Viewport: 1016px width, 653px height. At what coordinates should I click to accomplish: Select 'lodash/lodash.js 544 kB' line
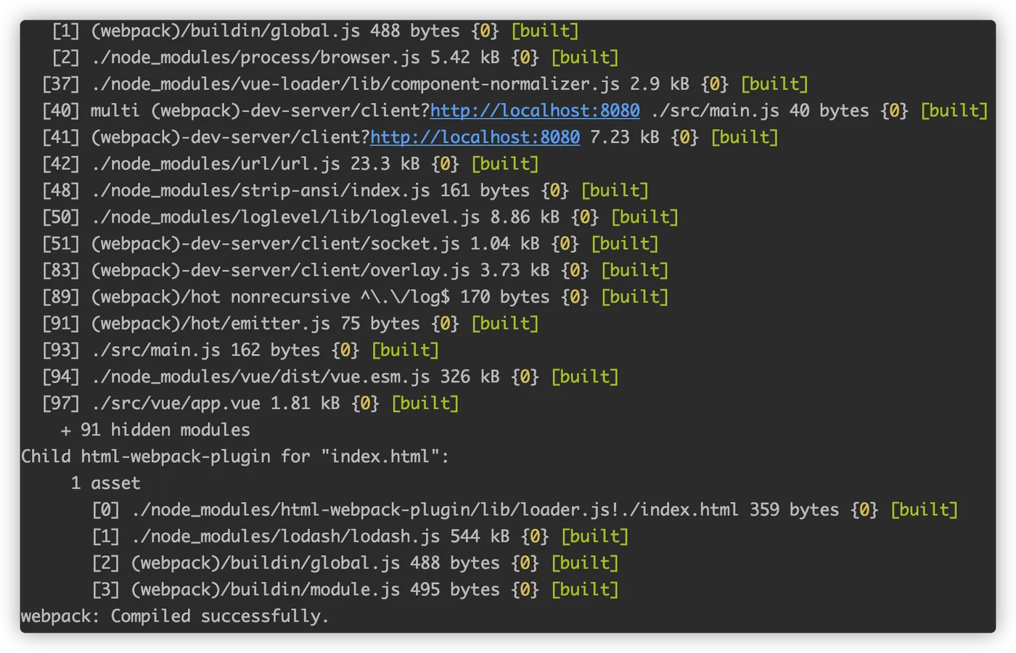pos(360,536)
